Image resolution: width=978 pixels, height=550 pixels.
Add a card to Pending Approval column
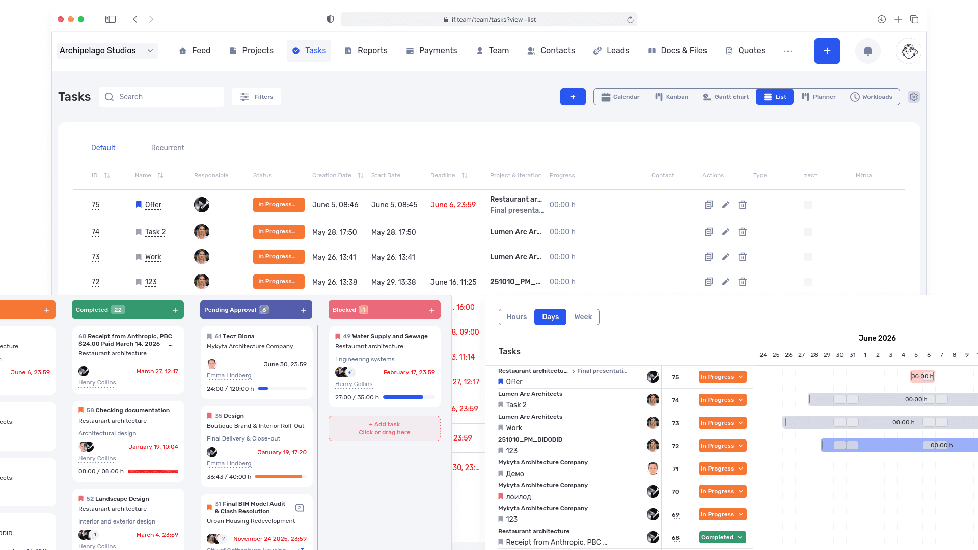tap(304, 310)
